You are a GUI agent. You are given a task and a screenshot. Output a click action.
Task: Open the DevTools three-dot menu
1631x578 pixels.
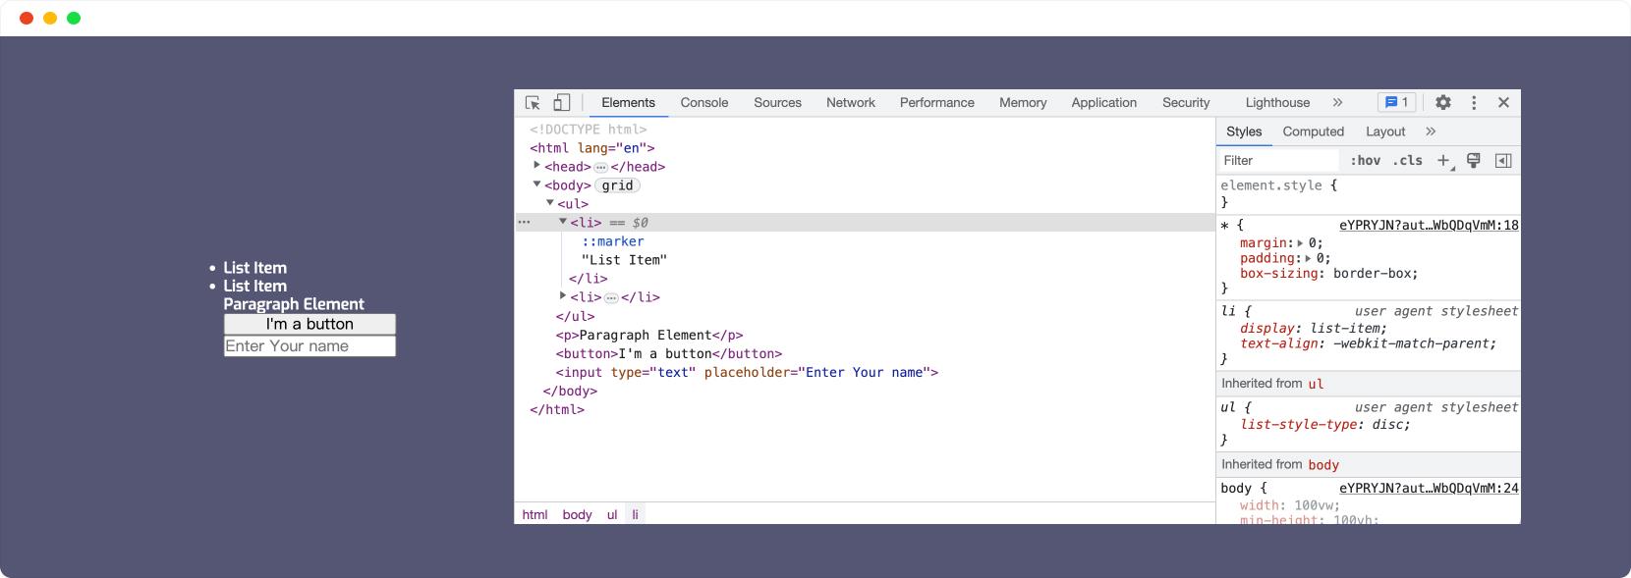point(1474,103)
